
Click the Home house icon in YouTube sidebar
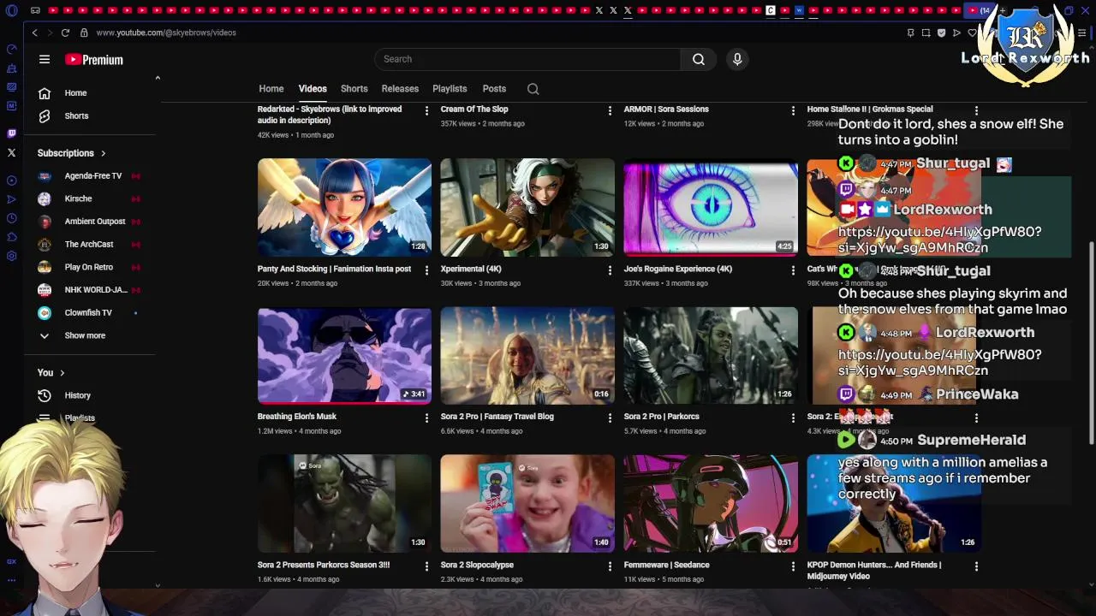(45, 93)
